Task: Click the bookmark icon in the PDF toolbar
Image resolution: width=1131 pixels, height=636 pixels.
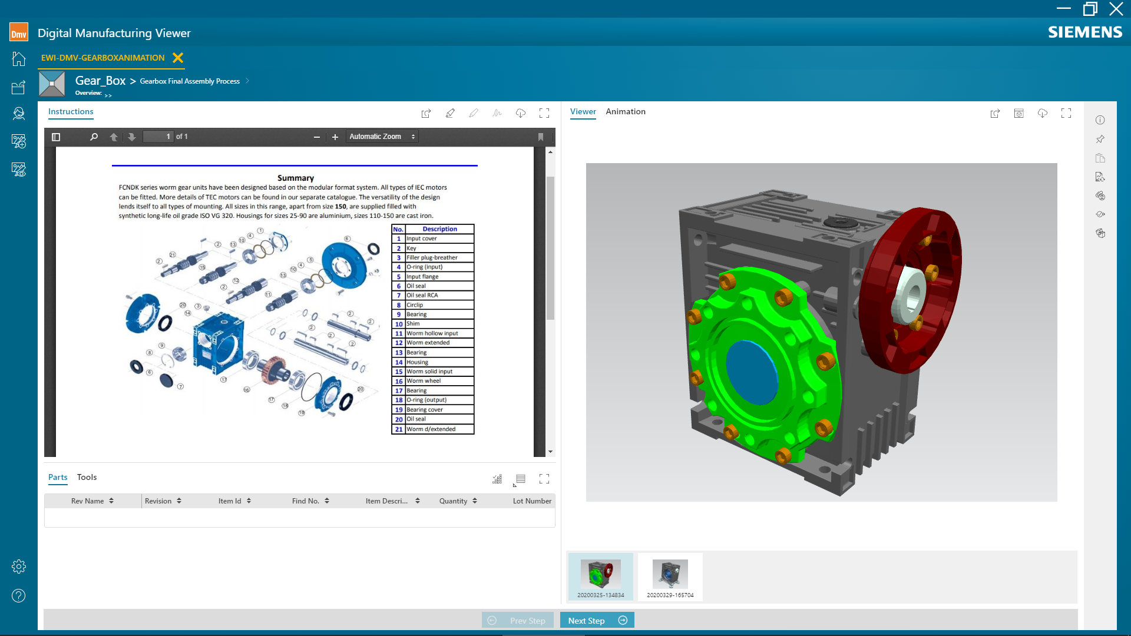Action: pos(541,137)
